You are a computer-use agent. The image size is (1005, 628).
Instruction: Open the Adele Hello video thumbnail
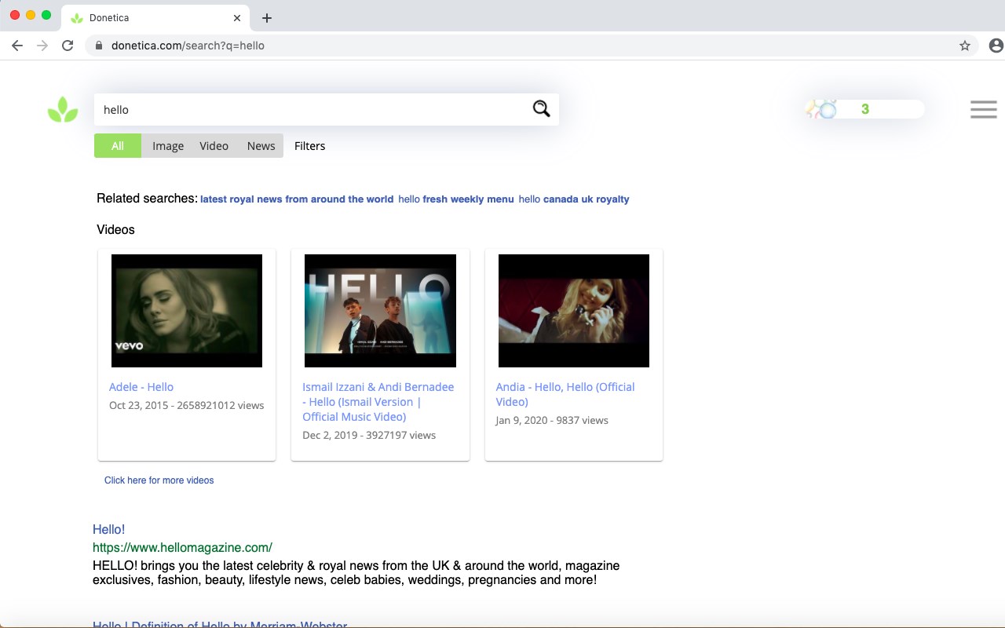(x=187, y=311)
